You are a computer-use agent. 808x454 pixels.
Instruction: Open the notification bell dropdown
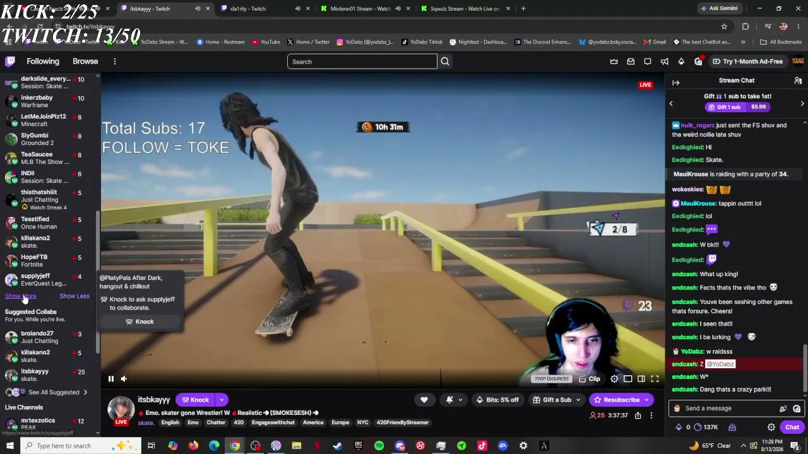tap(454, 400)
